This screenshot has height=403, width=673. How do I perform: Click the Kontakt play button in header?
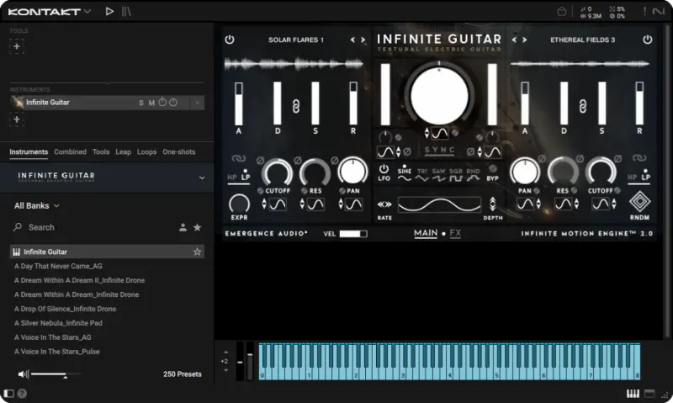pyautogui.click(x=109, y=11)
